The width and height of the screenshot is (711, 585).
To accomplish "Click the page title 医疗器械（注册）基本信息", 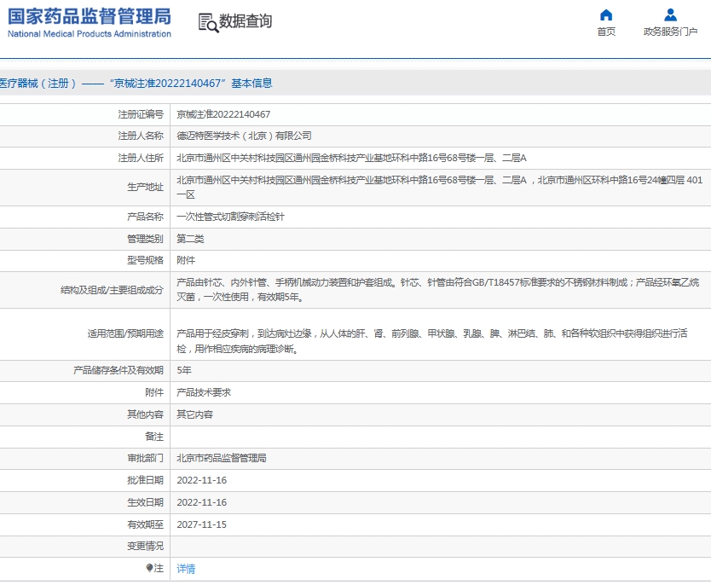I will 136,84.
